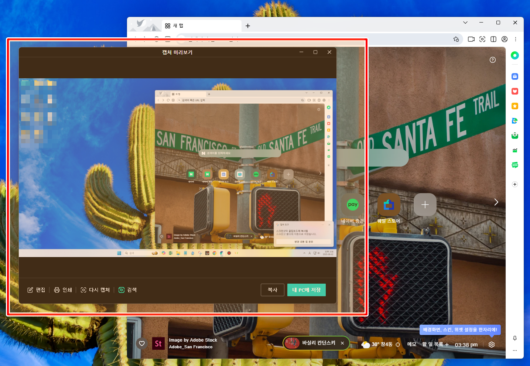Like the background with the heart icon

click(142, 343)
